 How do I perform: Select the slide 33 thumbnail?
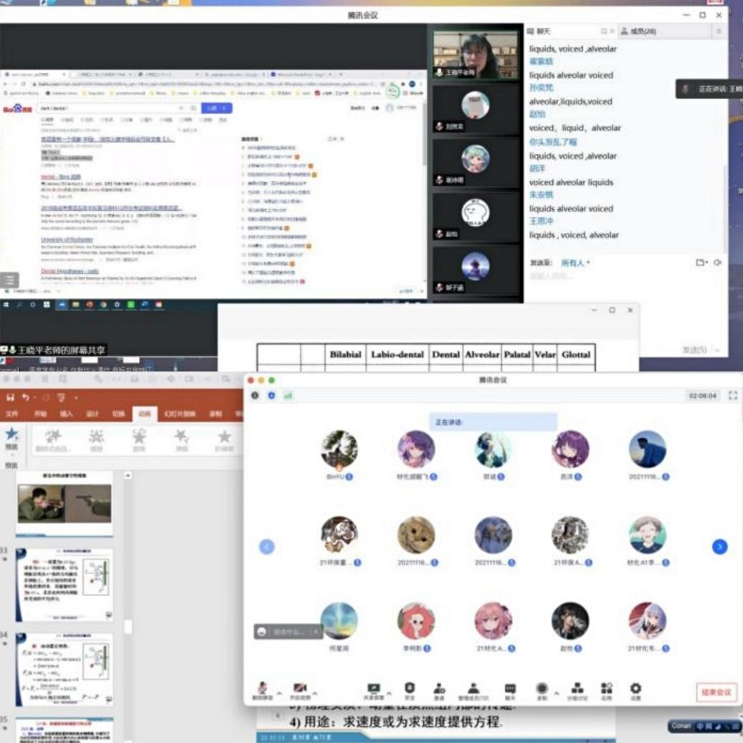click(65, 585)
